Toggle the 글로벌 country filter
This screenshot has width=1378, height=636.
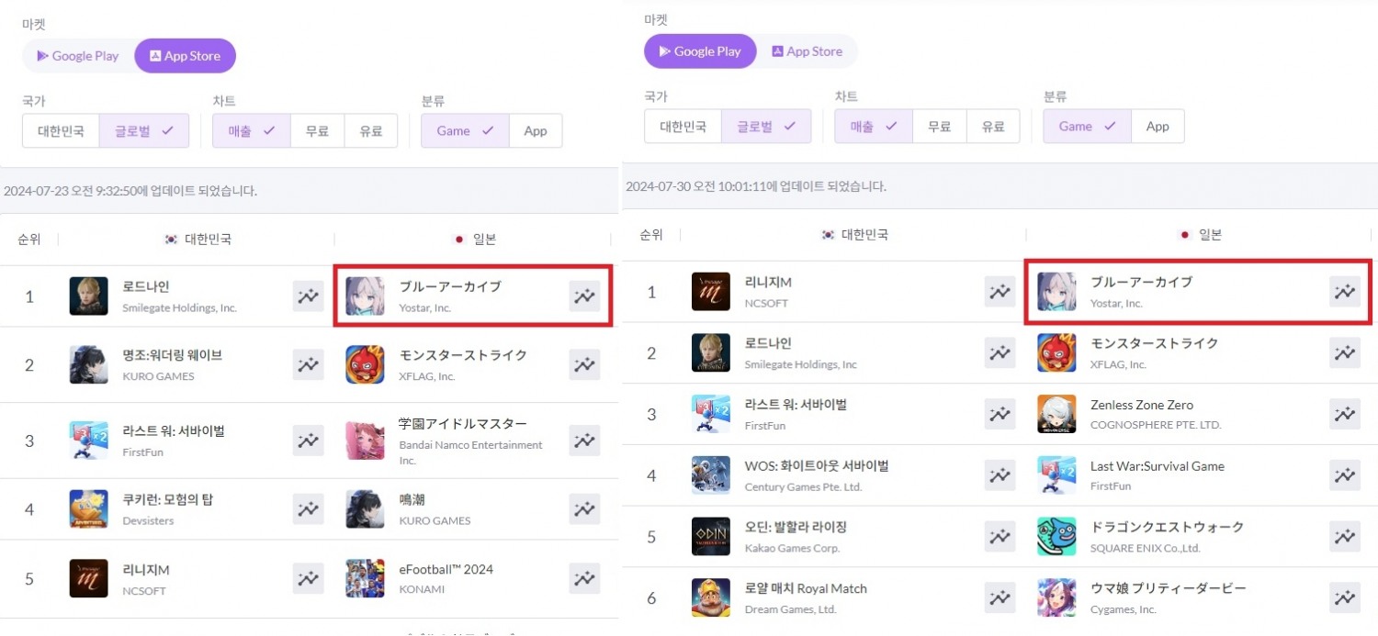click(x=142, y=130)
